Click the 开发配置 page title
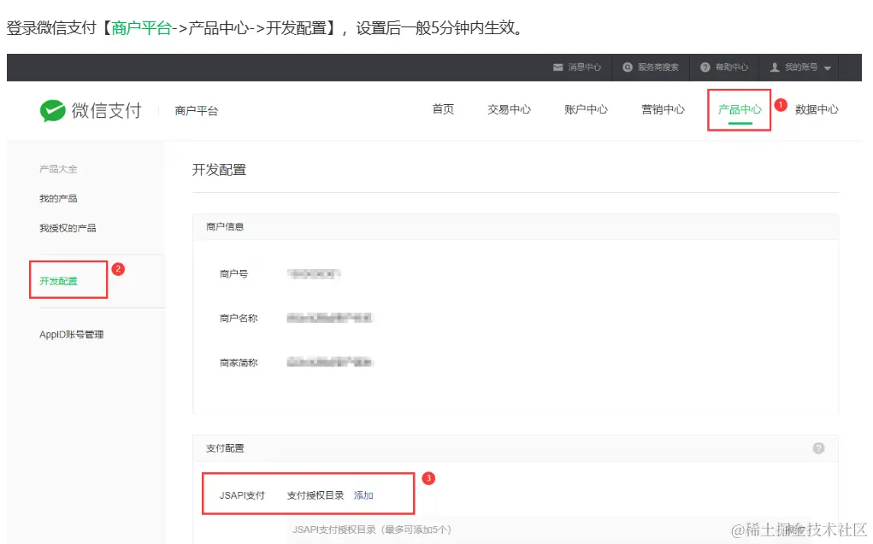The width and height of the screenshot is (873, 544). 219,170
